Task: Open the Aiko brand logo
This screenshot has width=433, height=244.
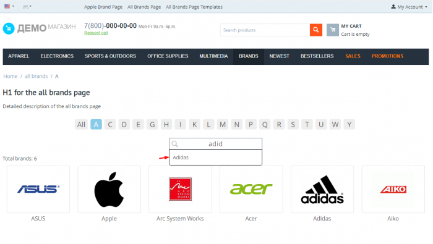Action: (x=393, y=189)
